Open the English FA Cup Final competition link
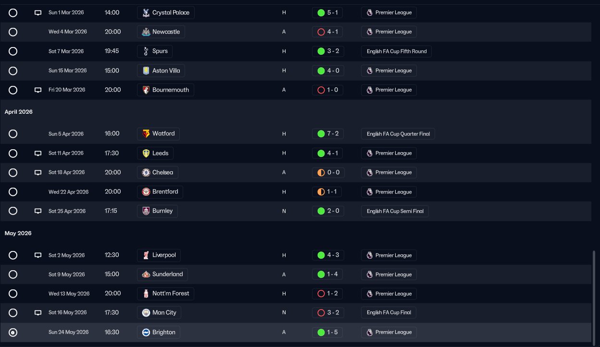 coord(388,312)
